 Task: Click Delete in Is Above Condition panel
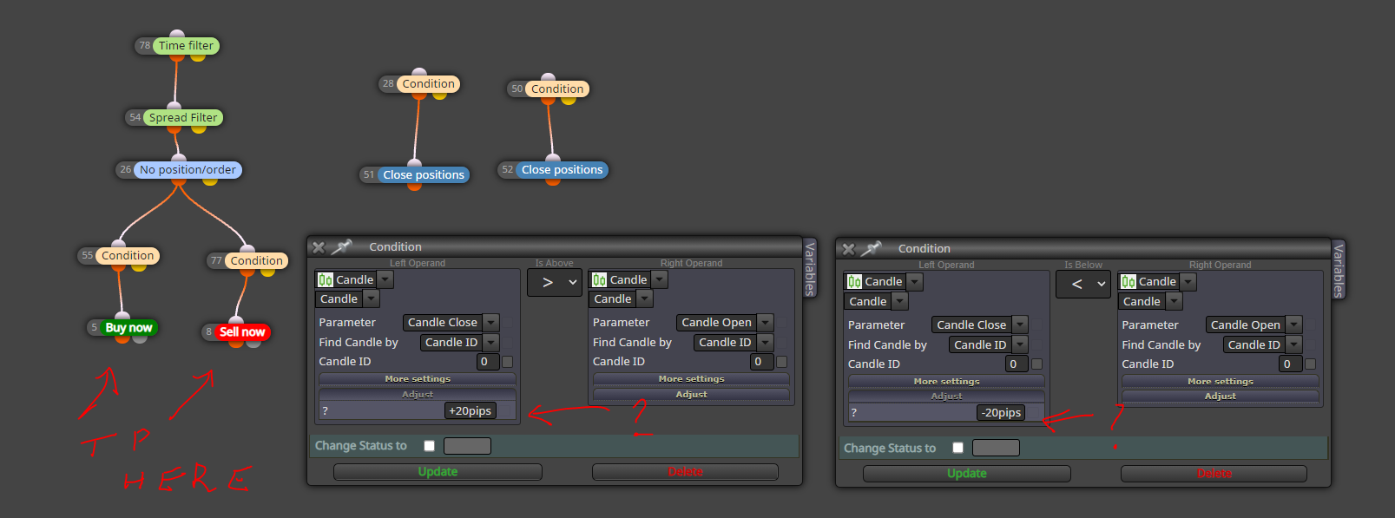[685, 472]
